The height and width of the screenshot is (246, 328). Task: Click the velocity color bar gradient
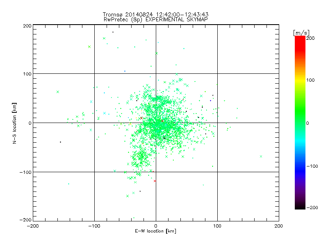(300, 123)
